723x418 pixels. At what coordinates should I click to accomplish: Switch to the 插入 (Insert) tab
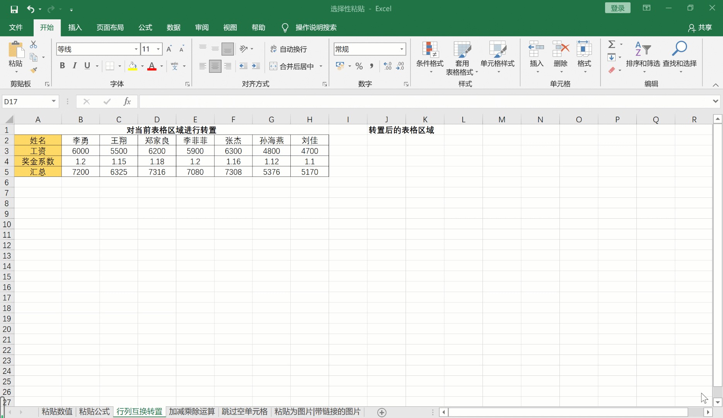[x=75, y=27]
